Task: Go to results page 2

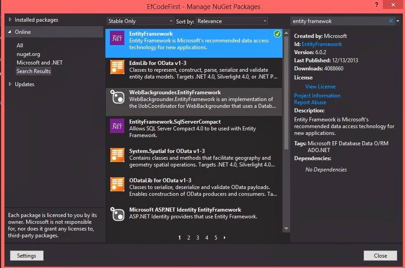Action: click(x=189, y=237)
